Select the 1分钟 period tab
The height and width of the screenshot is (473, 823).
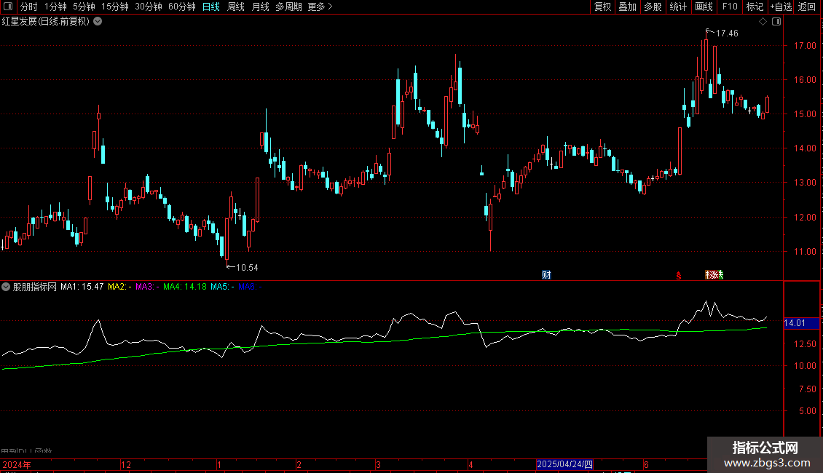55,7
